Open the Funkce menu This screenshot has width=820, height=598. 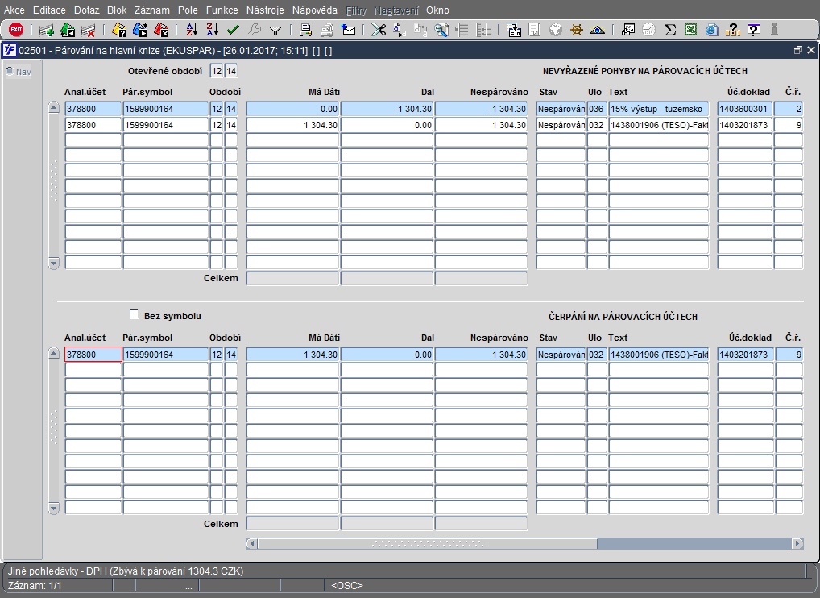click(222, 10)
